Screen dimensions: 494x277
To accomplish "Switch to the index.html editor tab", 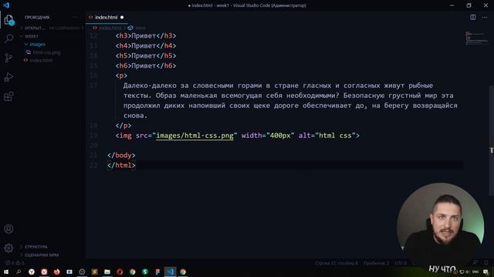I will tap(107, 17).
